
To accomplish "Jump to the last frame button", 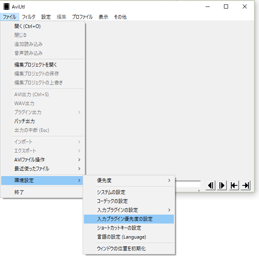I will pyautogui.click(x=246, y=185).
